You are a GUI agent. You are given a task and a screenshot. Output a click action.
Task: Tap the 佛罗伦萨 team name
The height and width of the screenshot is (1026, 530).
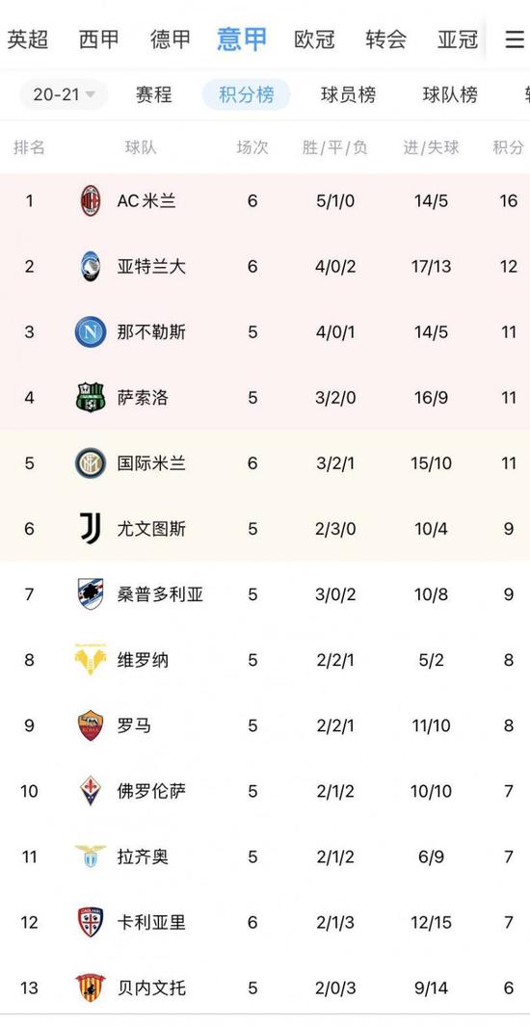[151, 791]
